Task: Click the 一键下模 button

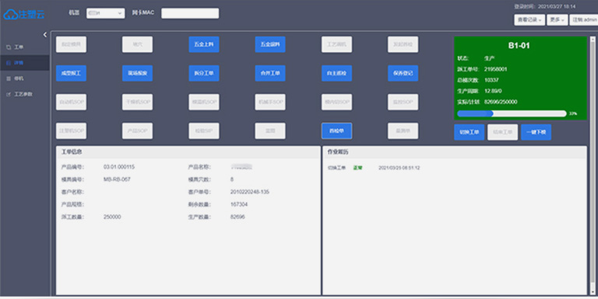Action: (536, 132)
